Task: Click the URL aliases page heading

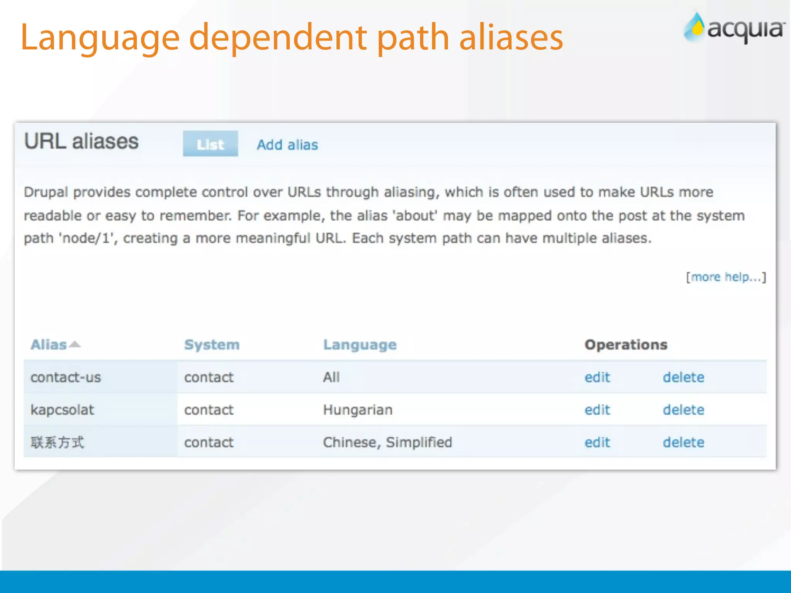Action: (81, 141)
